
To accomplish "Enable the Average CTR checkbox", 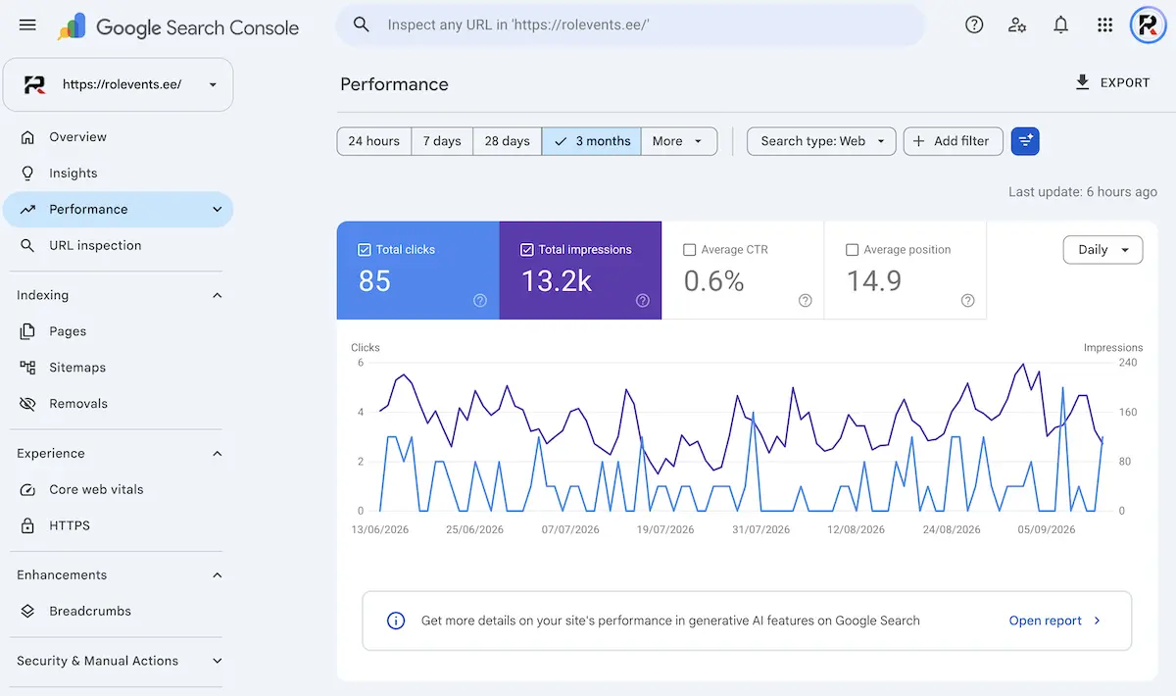I will coord(689,250).
